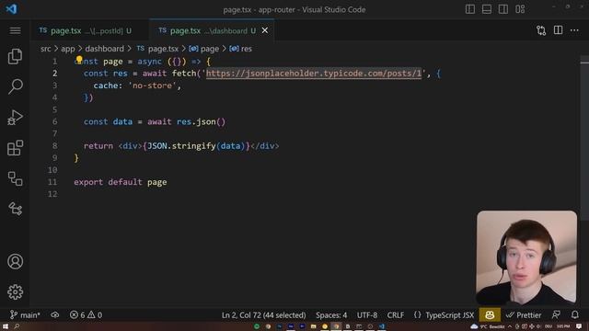589x331 pixels.
Task: Open the Manage gear icon
Action: click(15, 292)
